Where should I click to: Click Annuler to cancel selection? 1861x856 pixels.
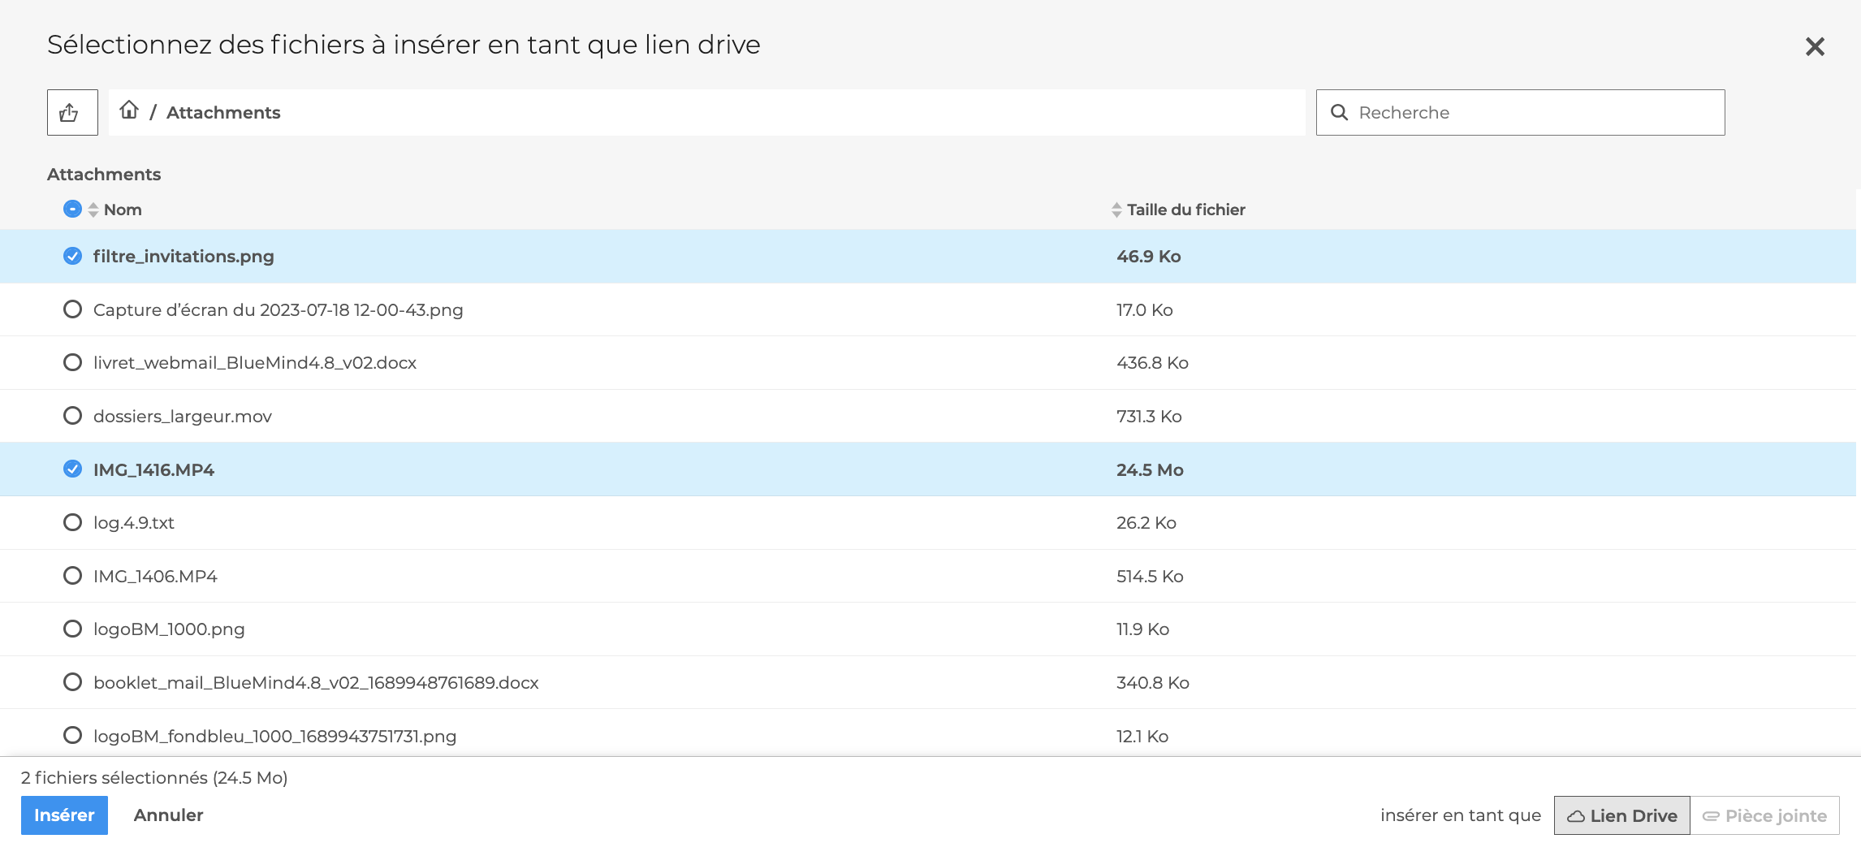coord(168,815)
